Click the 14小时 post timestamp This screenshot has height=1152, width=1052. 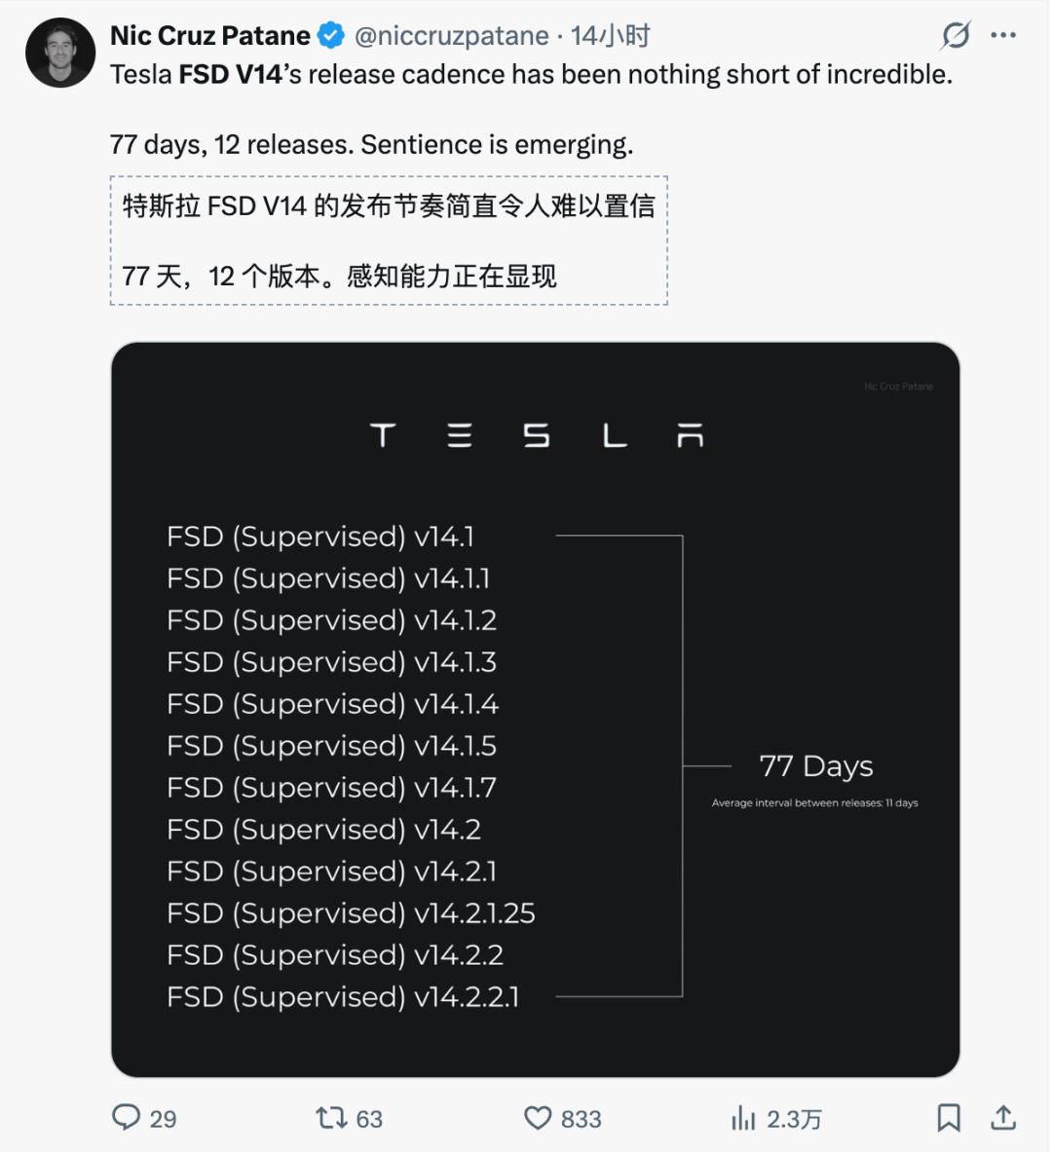[x=611, y=36]
